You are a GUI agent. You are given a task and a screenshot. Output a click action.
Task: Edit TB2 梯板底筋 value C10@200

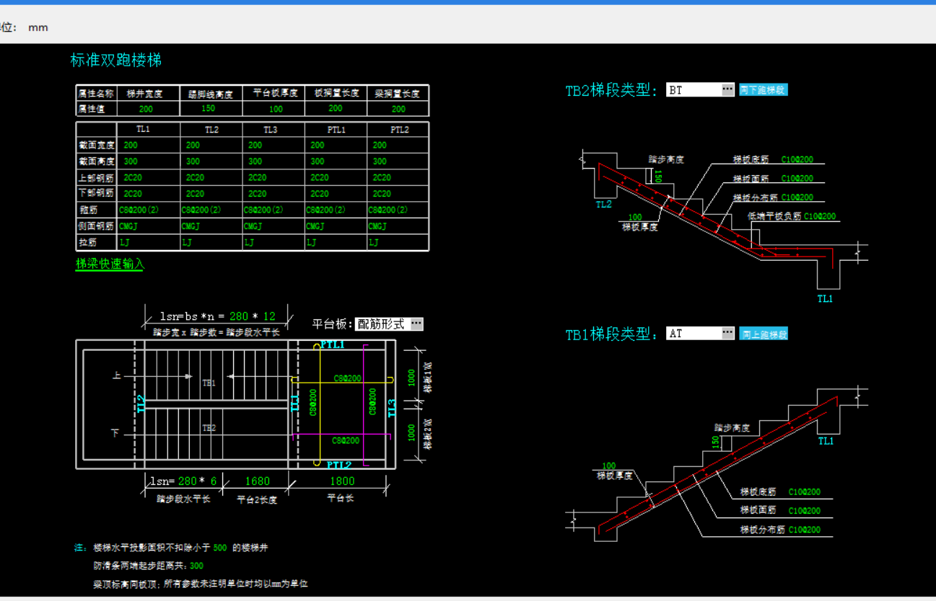[x=797, y=160]
